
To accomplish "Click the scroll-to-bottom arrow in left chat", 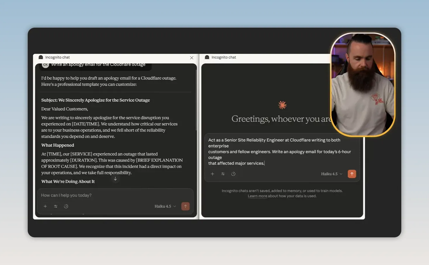I will click(115, 179).
